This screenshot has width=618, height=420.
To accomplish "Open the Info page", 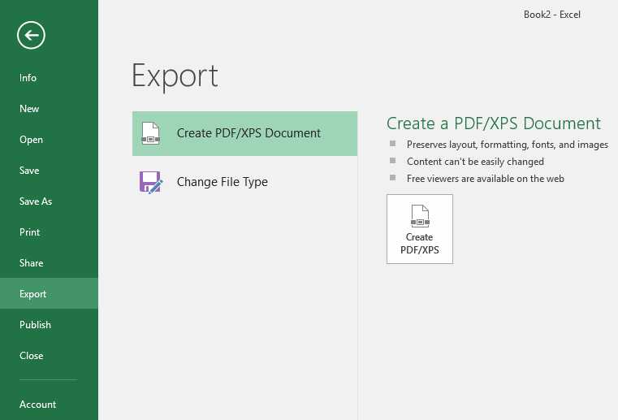I will (49, 78).
